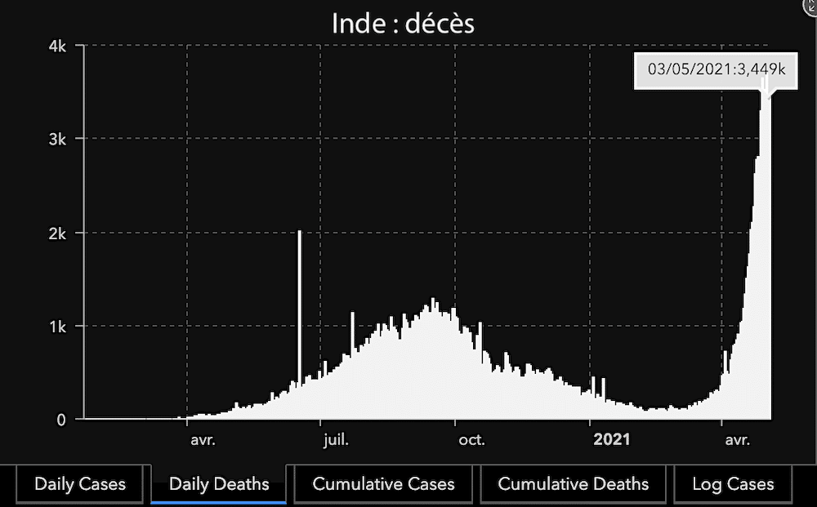
Task: Click the 3k y-axis label
Action: click(57, 139)
